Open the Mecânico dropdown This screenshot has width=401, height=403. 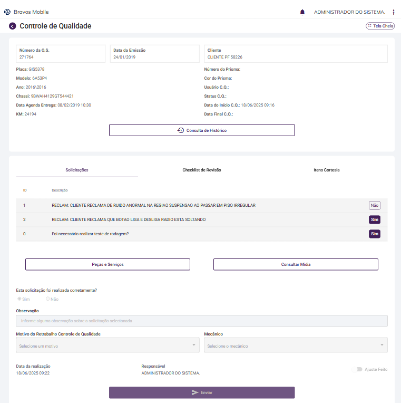(296, 346)
